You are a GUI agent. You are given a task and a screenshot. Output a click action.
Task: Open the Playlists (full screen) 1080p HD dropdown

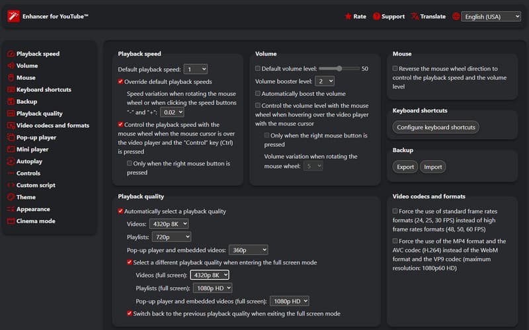click(212, 288)
